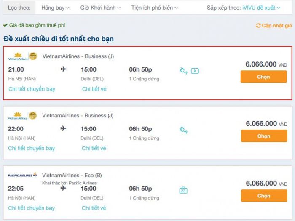Click in-flight entertainment video icon on 21:00 flight
The image size is (295, 221).
click(195, 71)
